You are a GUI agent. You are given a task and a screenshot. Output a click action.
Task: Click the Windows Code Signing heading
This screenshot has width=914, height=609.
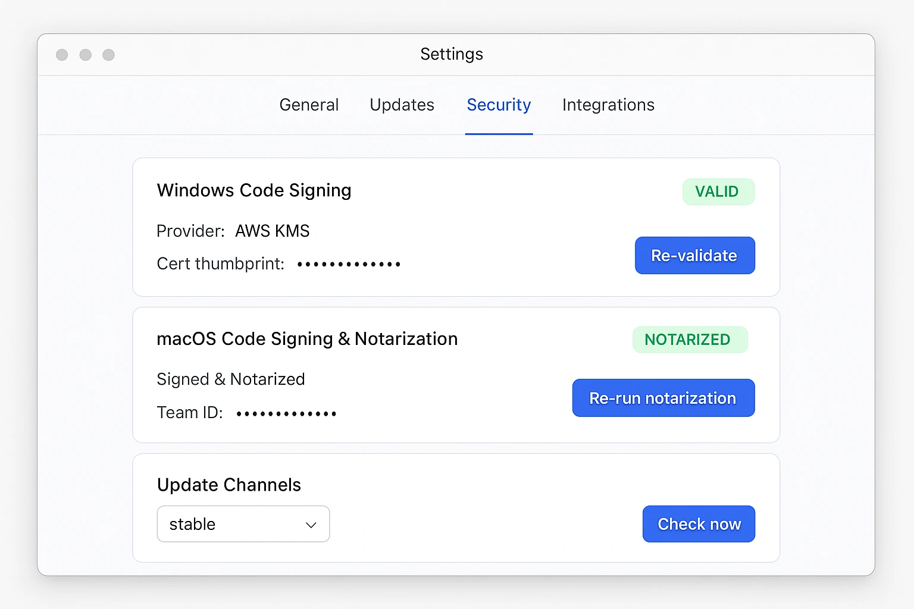254,190
